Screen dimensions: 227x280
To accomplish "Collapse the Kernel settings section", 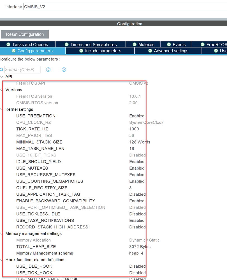I will [x=2, y=109].
